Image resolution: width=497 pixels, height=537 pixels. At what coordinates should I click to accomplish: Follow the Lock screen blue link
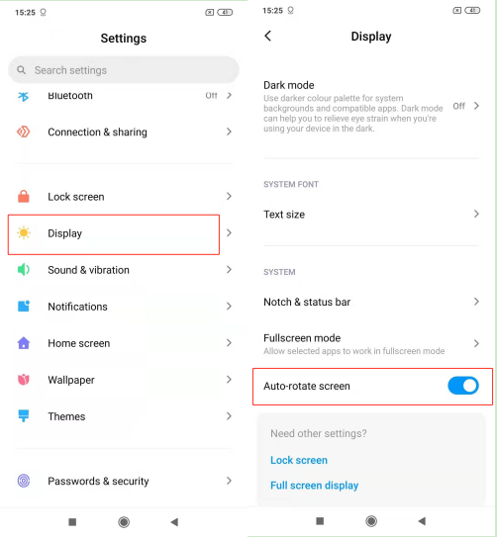(x=299, y=460)
